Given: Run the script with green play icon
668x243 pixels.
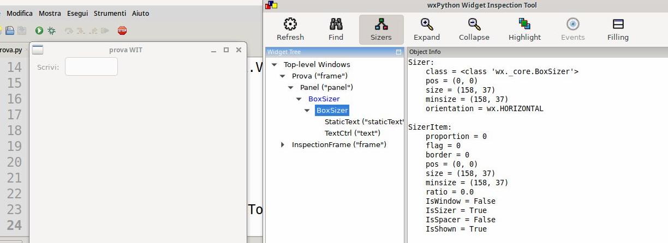Looking at the screenshot, I should 39,31.
